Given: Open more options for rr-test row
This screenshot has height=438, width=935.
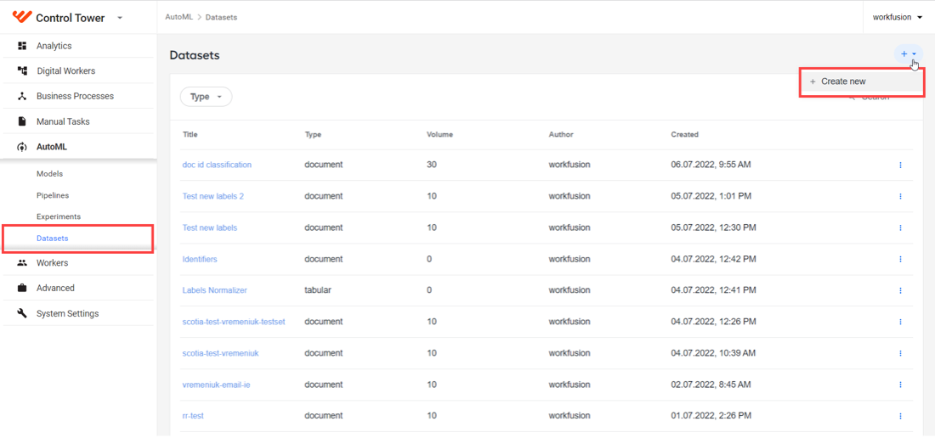Looking at the screenshot, I should [x=900, y=416].
